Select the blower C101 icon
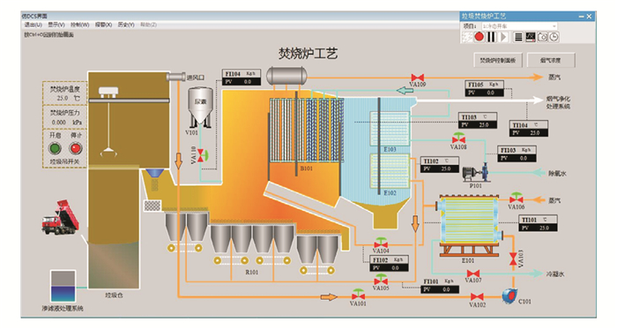This screenshot has width=617, height=329. (x=510, y=295)
